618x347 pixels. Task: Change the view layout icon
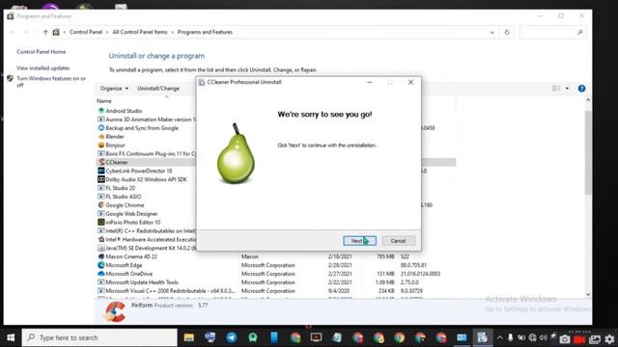pos(556,89)
